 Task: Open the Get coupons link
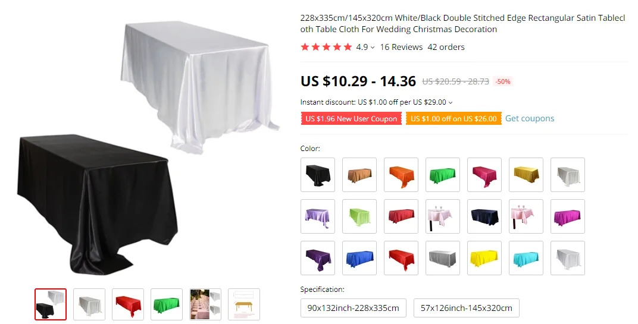529,118
